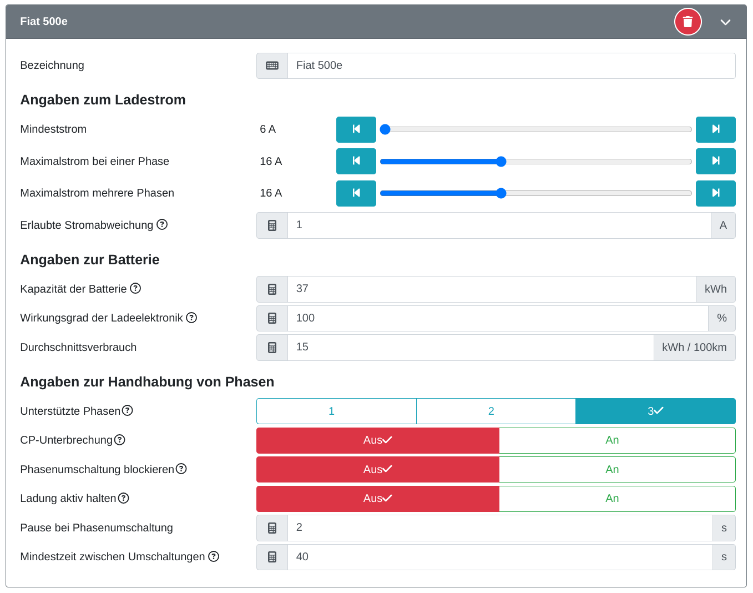Image resolution: width=753 pixels, height=593 pixels.
Task: Show help for Kapazität der Batterie
Action: (x=135, y=288)
